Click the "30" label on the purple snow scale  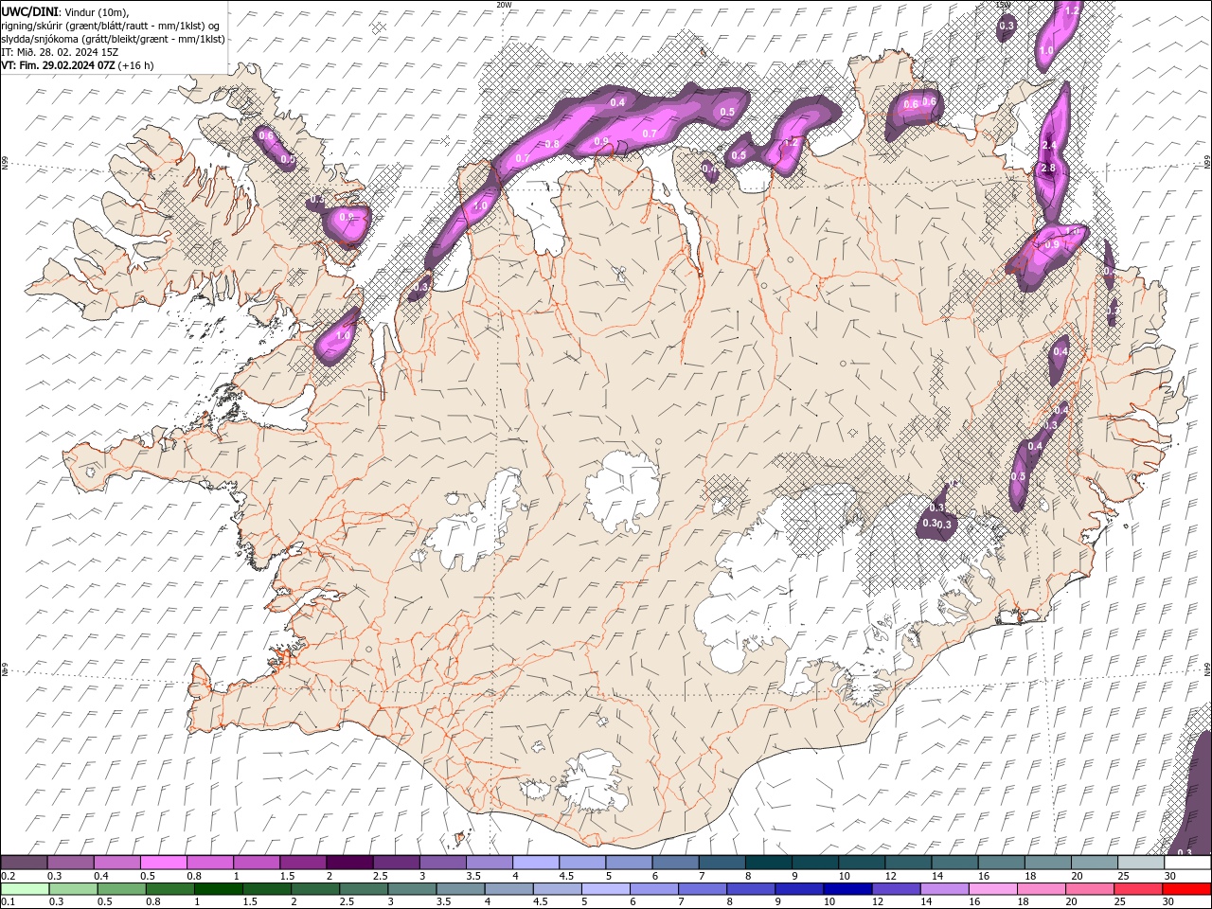click(1169, 876)
